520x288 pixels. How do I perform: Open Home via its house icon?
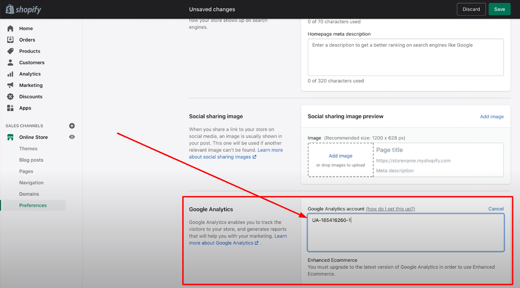(10, 28)
